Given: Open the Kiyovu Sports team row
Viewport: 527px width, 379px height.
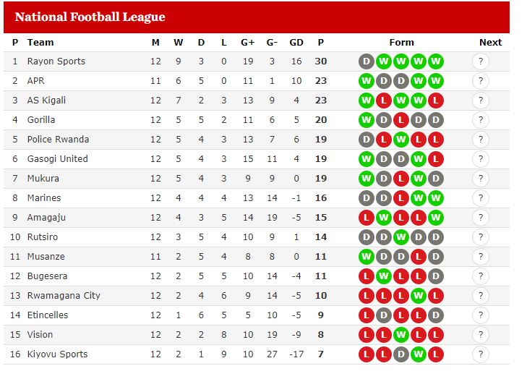Looking at the screenshot, I should click(257, 354).
